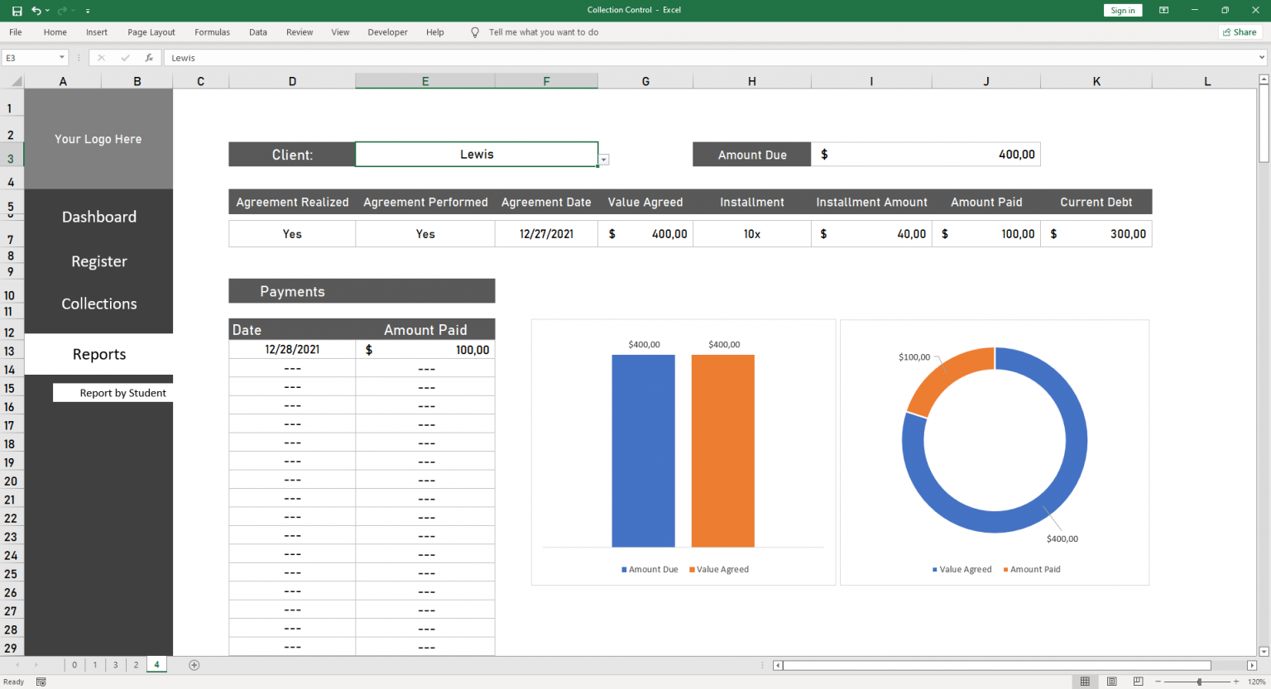Click the Reports sidebar item
This screenshot has height=689, width=1271.
(x=99, y=354)
